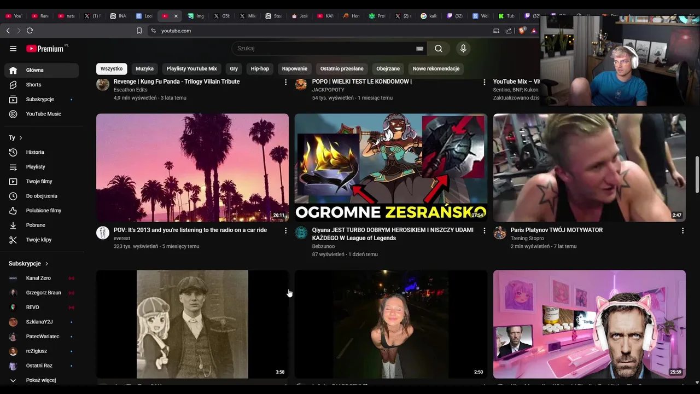
Task: Open Kanał Zero subscription
Action: coord(42,278)
